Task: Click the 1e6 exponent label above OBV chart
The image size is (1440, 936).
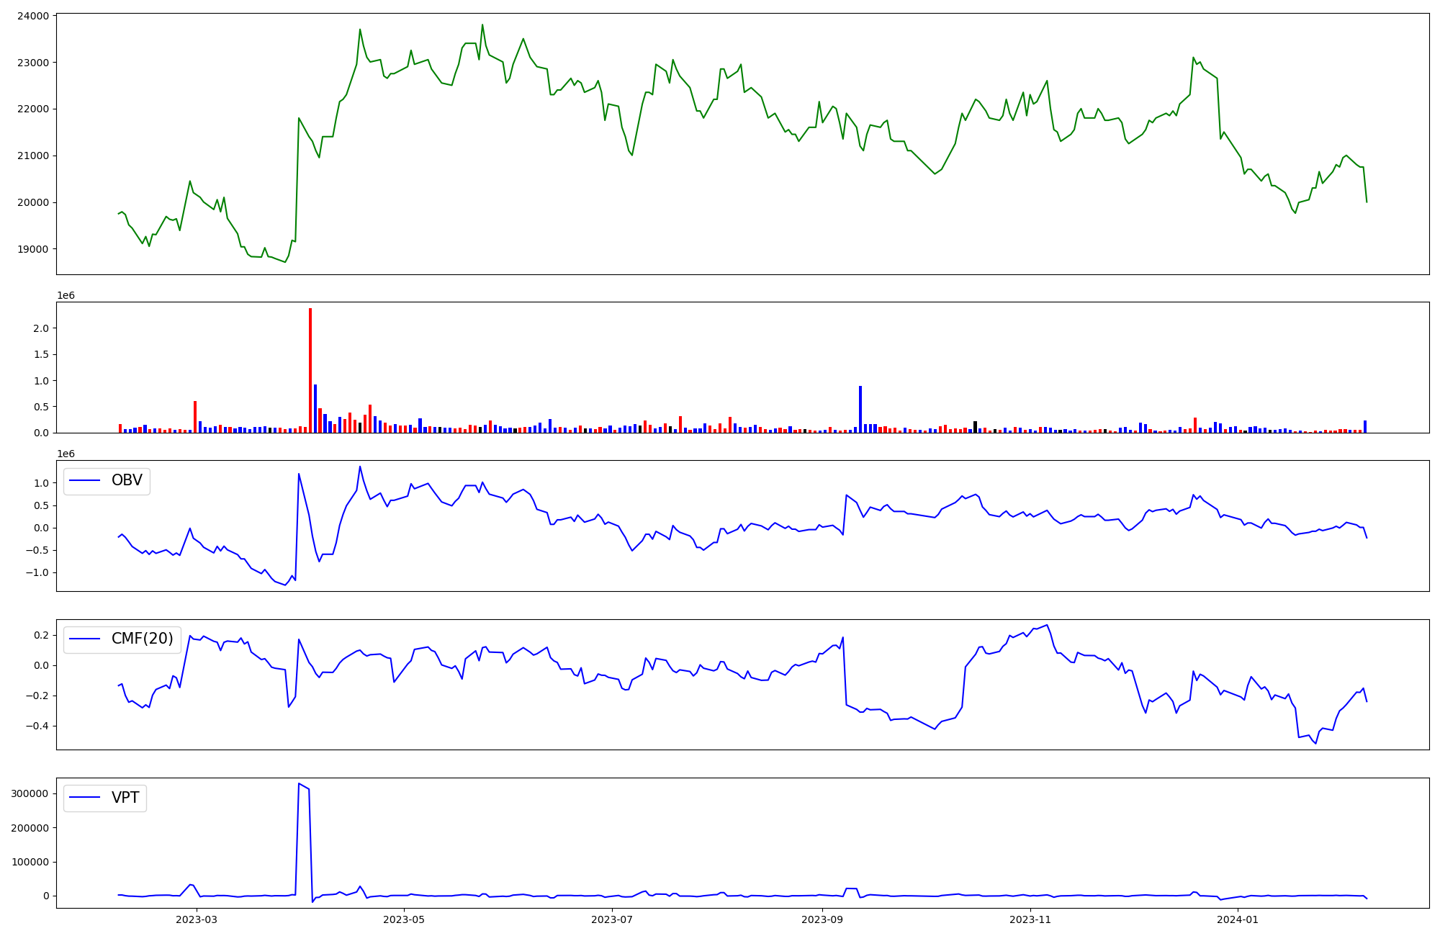Action: coord(66,454)
